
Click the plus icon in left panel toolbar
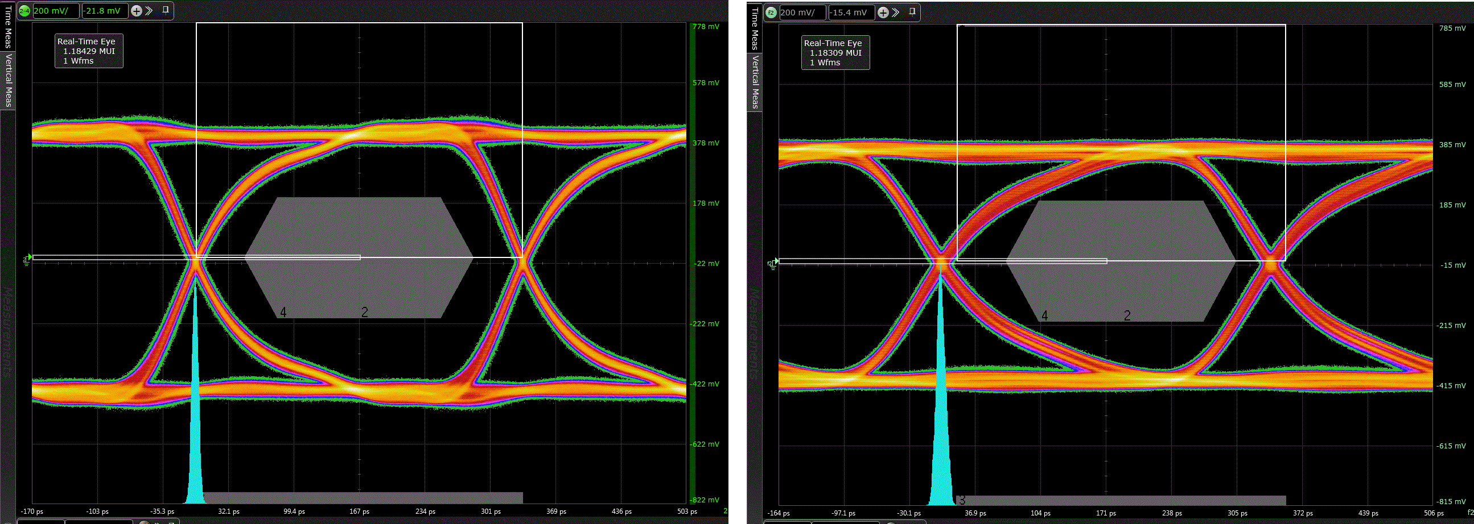(x=136, y=11)
